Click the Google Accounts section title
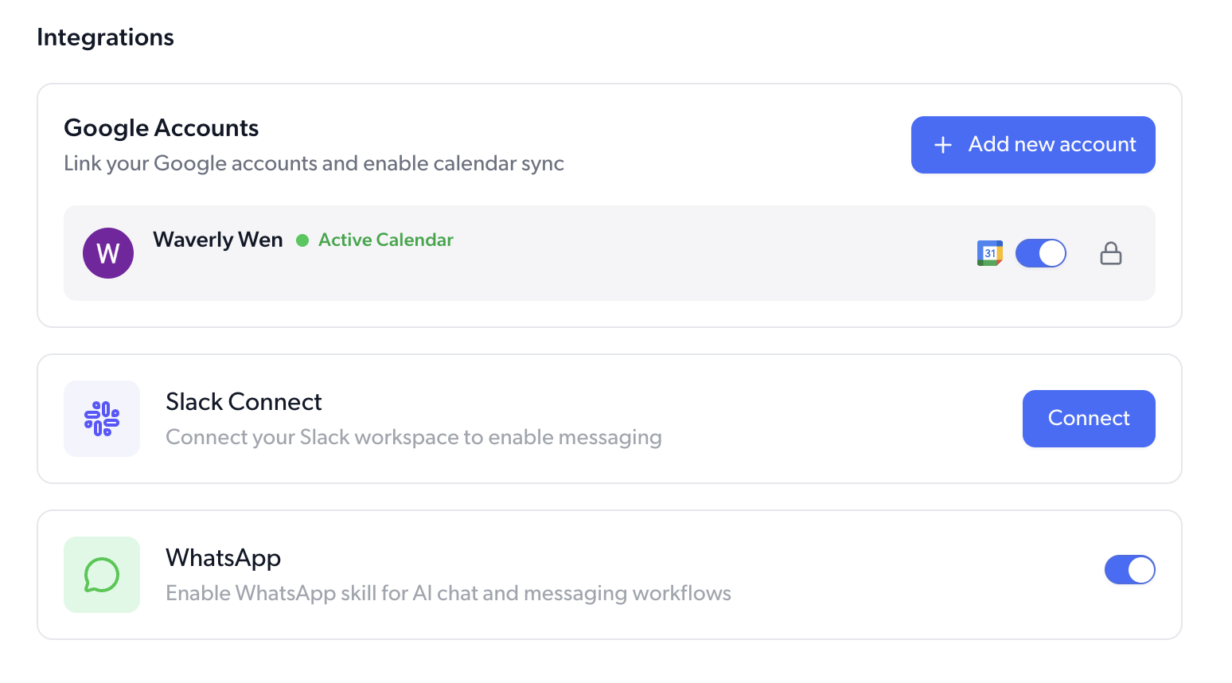 162,128
